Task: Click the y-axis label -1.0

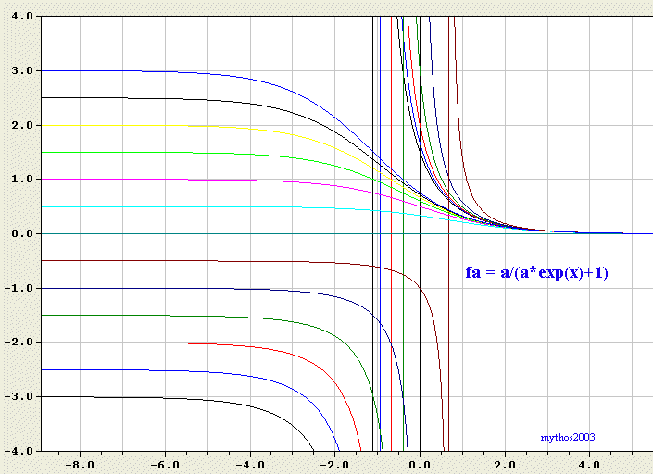Action: 19,288
